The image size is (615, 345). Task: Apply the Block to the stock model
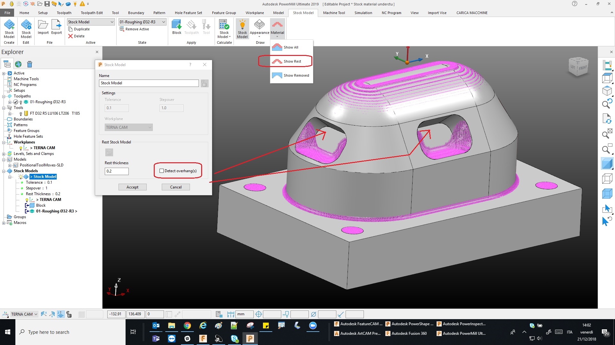176,27
